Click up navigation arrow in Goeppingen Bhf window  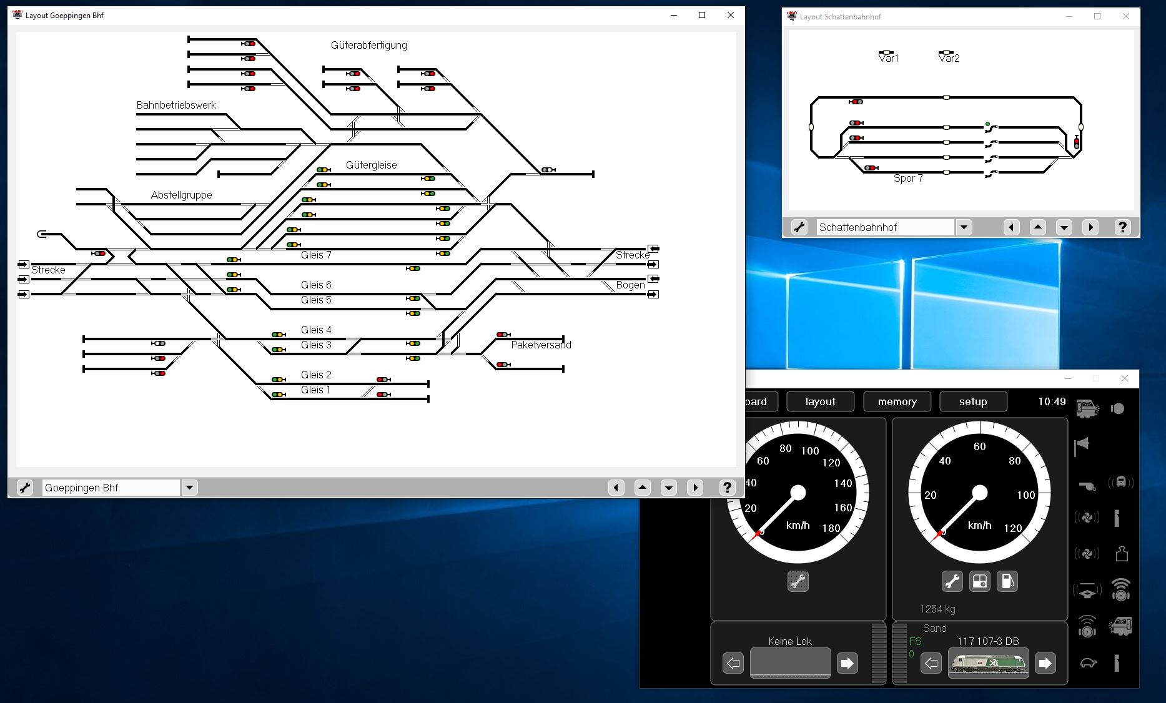pyautogui.click(x=643, y=488)
